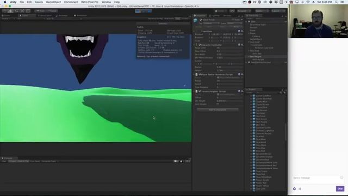Screen dimensions: 348x196
Task: Open the Layout dropdown in Unity toolbar
Action: click(x=279, y=11)
